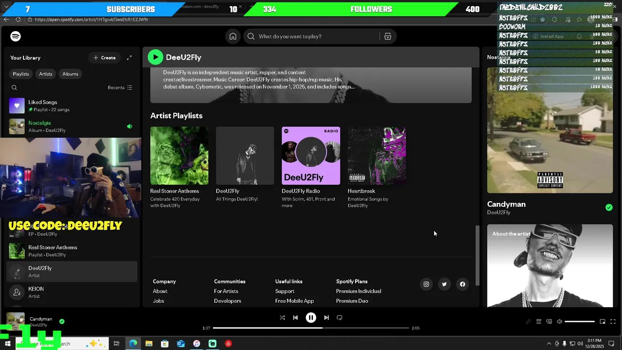This screenshot has height=350, width=622.
Task: Open DeeU2Fly Radio playlist card
Action: click(x=311, y=168)
